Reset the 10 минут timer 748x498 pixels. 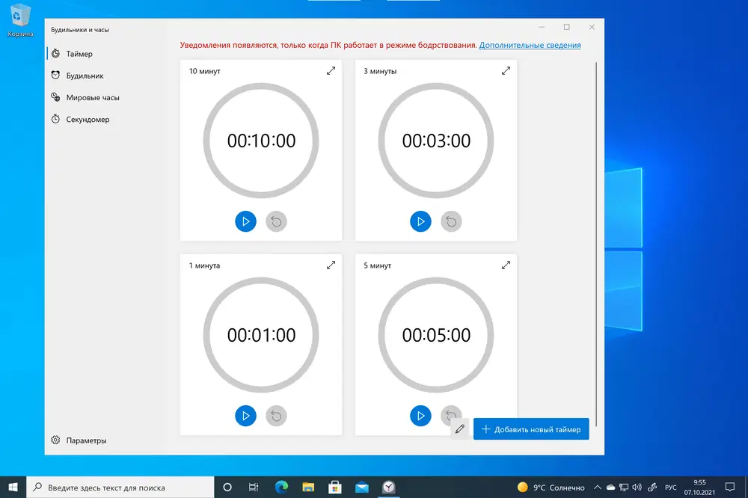[276, 221]
